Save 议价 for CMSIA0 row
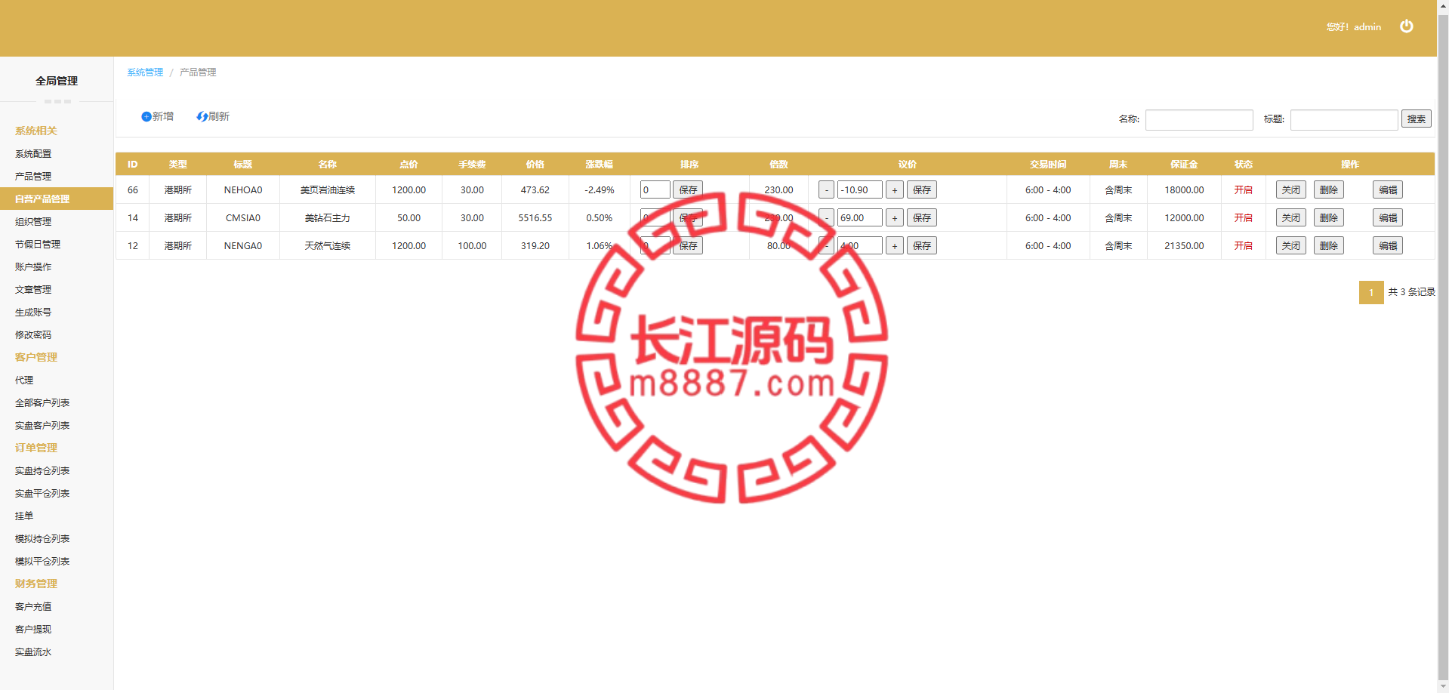Image resolution: width=1449 pixels, height=693 pixels. [922, 217]
